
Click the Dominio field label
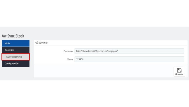click(68, 51)
